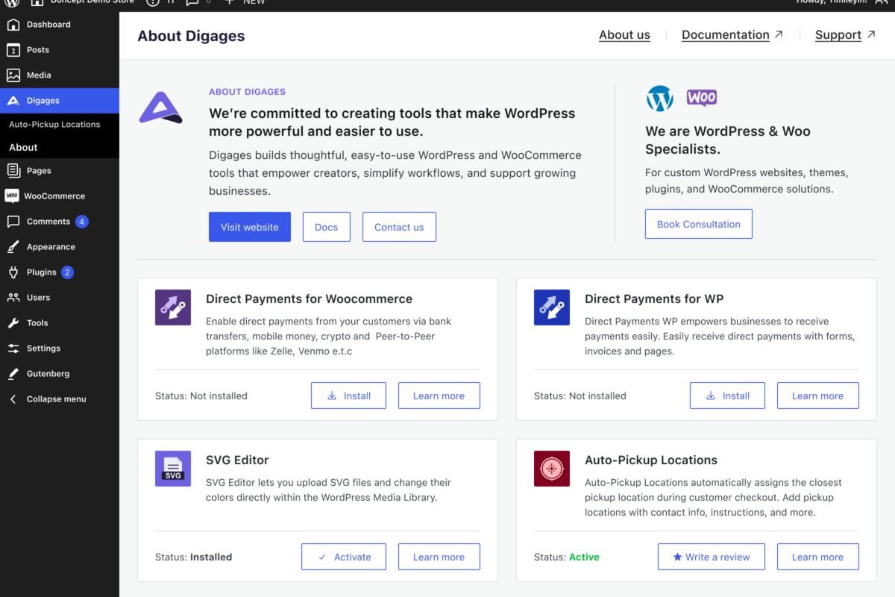Click the Direct Payments for WP icon
Image resolution: width=895 pixels, height=597 pixels.
552,307
